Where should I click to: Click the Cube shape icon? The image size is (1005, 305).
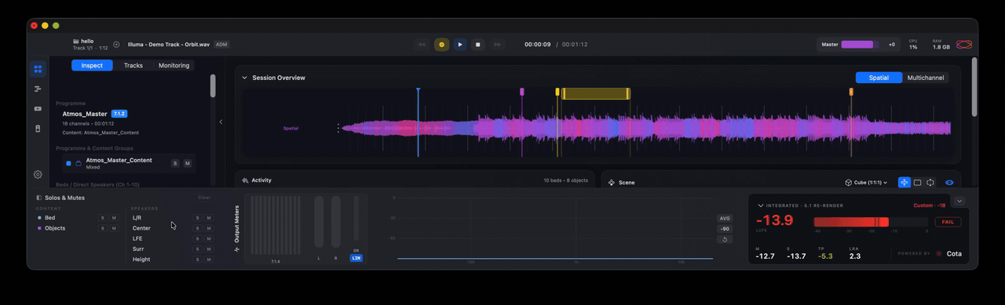tap(849, 183)
